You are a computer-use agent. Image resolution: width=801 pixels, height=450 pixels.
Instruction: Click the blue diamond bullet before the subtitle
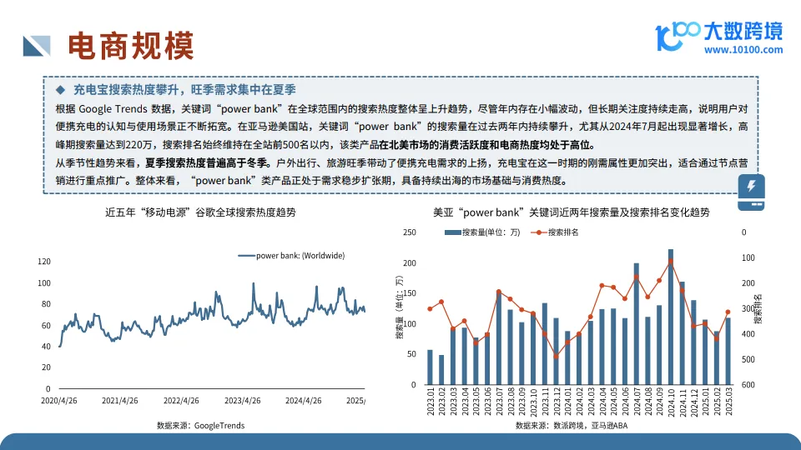60,90
